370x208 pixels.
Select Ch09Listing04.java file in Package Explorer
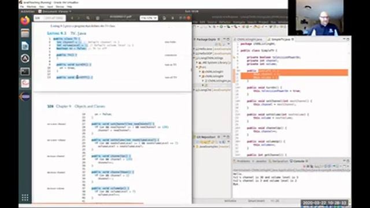[x=217, y=81]
